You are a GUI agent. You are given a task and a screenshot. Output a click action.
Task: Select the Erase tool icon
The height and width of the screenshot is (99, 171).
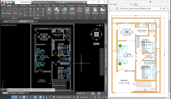[43, 9]
